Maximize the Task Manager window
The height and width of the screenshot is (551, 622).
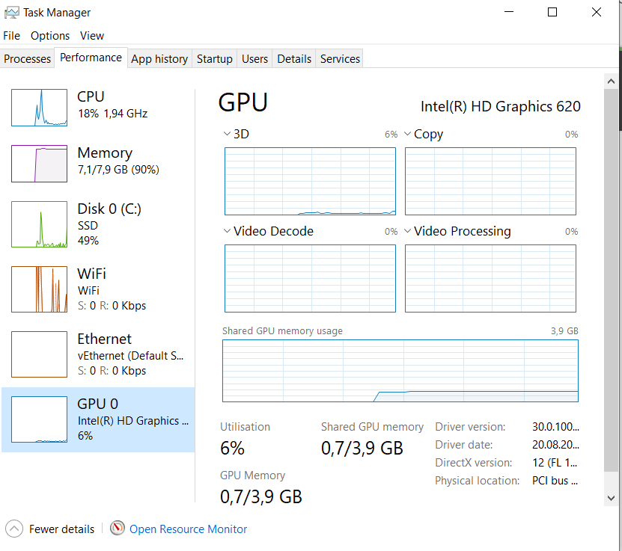[552, 12]
